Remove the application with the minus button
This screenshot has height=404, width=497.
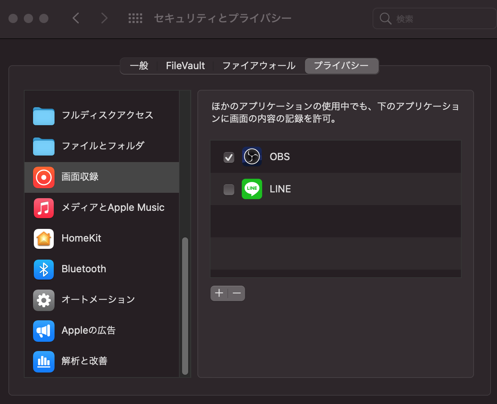[x=237, y=293]
